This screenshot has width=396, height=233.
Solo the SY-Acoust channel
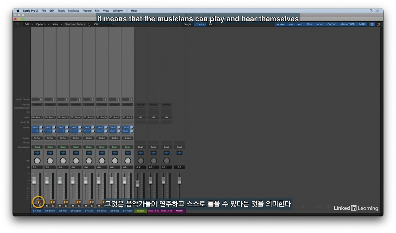tap(79, 206)
